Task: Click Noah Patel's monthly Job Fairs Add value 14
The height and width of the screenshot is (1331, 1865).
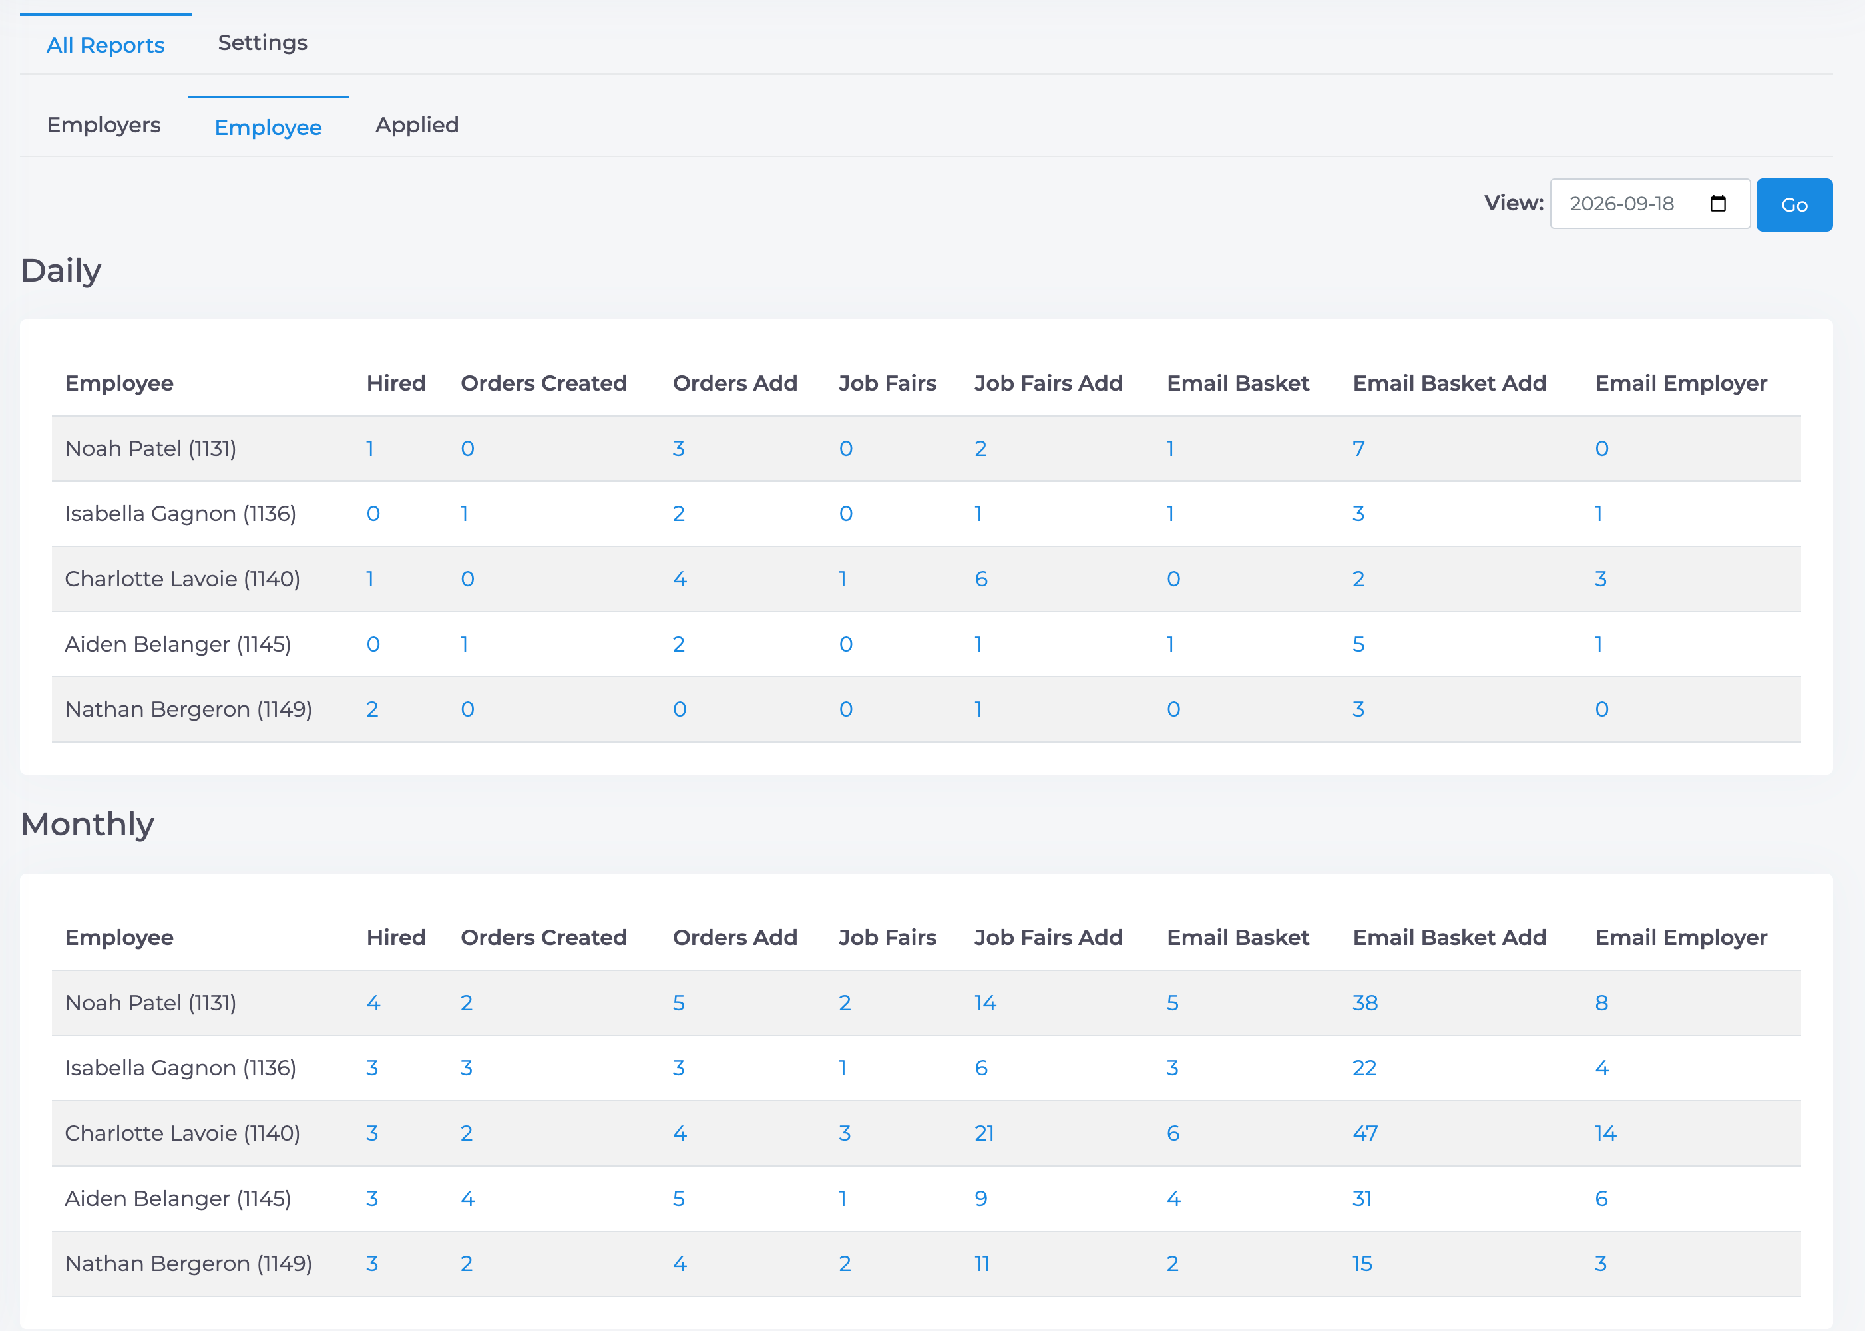Action: coord(985,1002)
